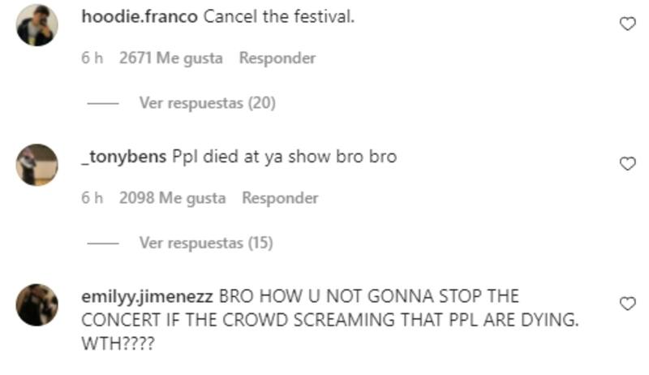Image resolution: width=649 pixels, height=375 pixels.
Task: Select the 'Ppl died at ya show' comment text
Action: tap(285, 157)
